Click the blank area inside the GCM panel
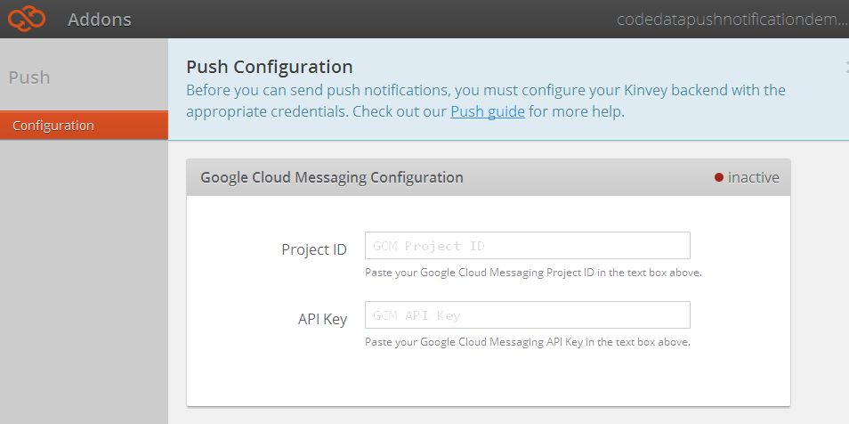 tap(488, 379)
